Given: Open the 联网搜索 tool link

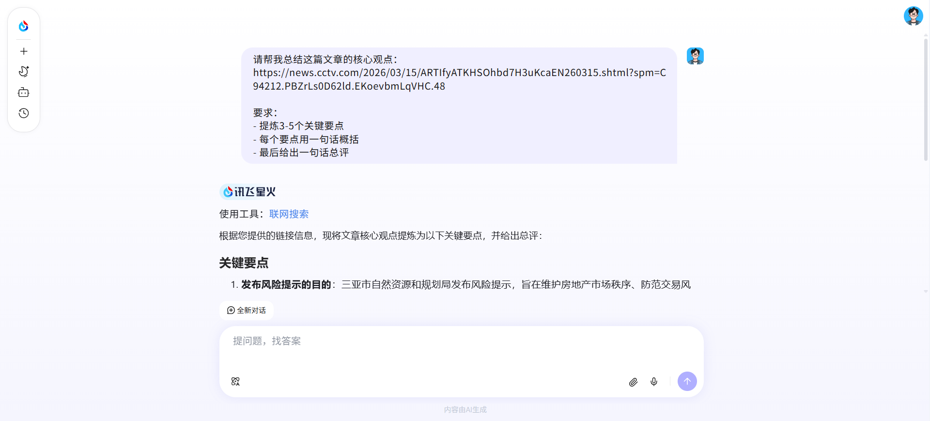Looking at the screenshot, I should [x=289, y=214].
